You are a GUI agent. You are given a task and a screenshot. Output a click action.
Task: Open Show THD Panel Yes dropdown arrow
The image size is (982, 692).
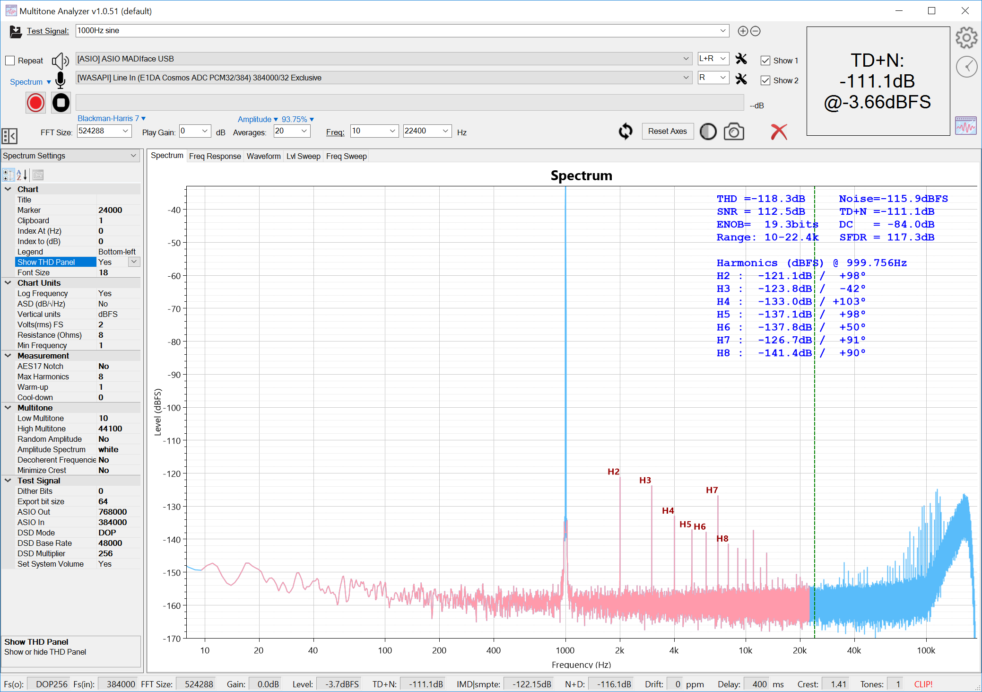tap(134, 262)
